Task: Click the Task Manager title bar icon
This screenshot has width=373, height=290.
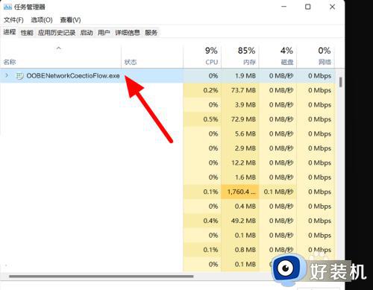Action: pos(7,7)
